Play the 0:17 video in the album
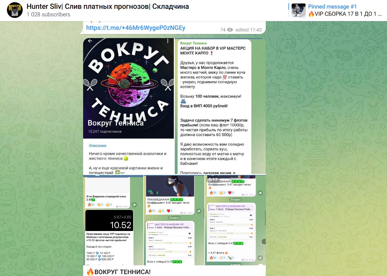 235,220
